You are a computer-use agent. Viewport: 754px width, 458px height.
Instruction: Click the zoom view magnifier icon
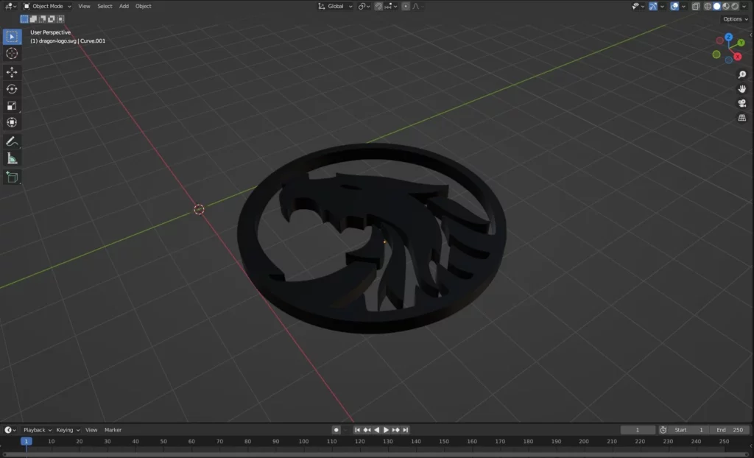pos(742,74)
